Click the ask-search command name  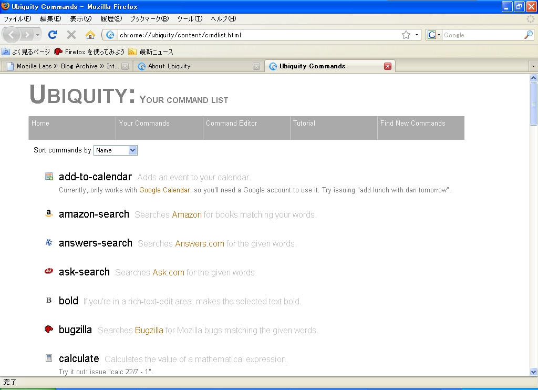(84, 272)
